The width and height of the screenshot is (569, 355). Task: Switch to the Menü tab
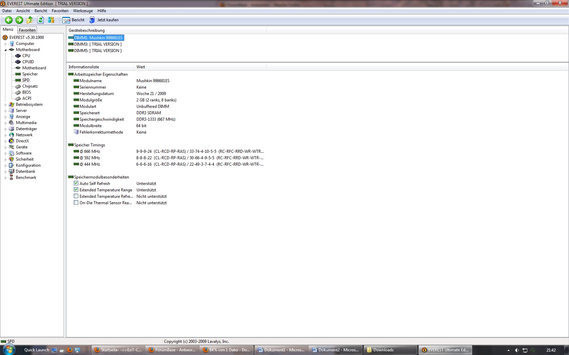pos(8,29)
